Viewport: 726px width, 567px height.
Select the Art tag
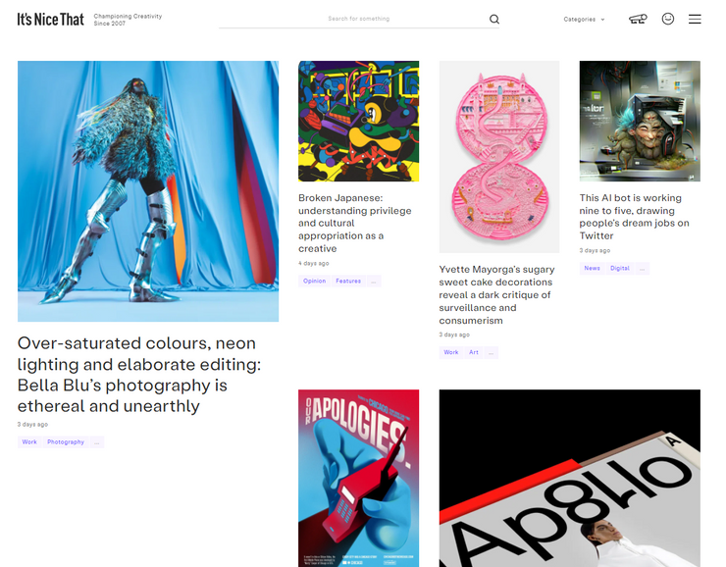click(x=474, y=353)
